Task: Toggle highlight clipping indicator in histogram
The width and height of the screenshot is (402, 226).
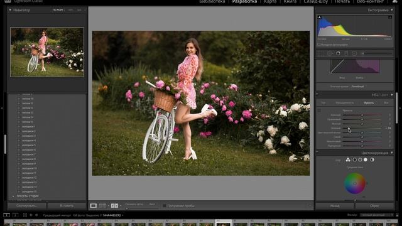Action: pos(390,17)
